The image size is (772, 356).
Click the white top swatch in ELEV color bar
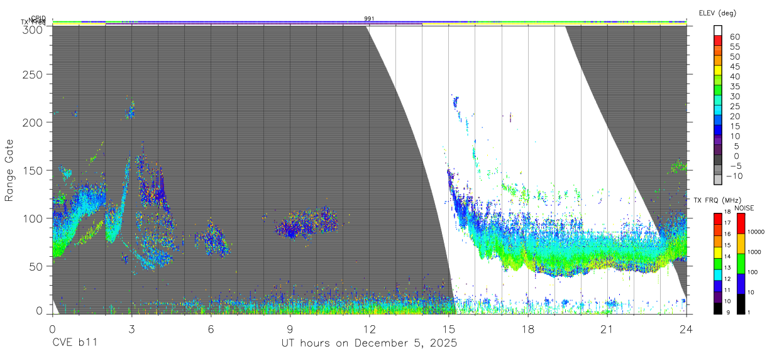click(718, 30)
